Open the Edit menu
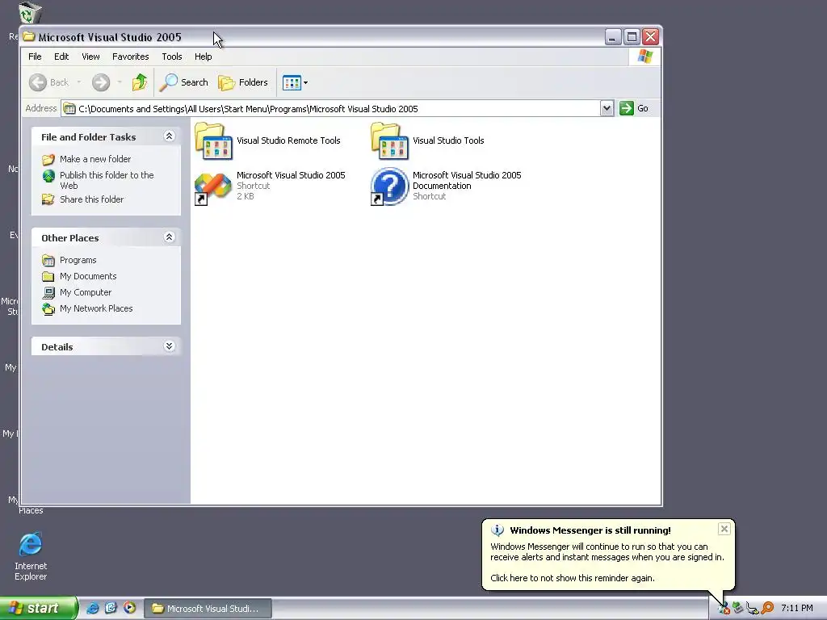The image size is (827, 620). pyautogui.click(x=61, y=57)
